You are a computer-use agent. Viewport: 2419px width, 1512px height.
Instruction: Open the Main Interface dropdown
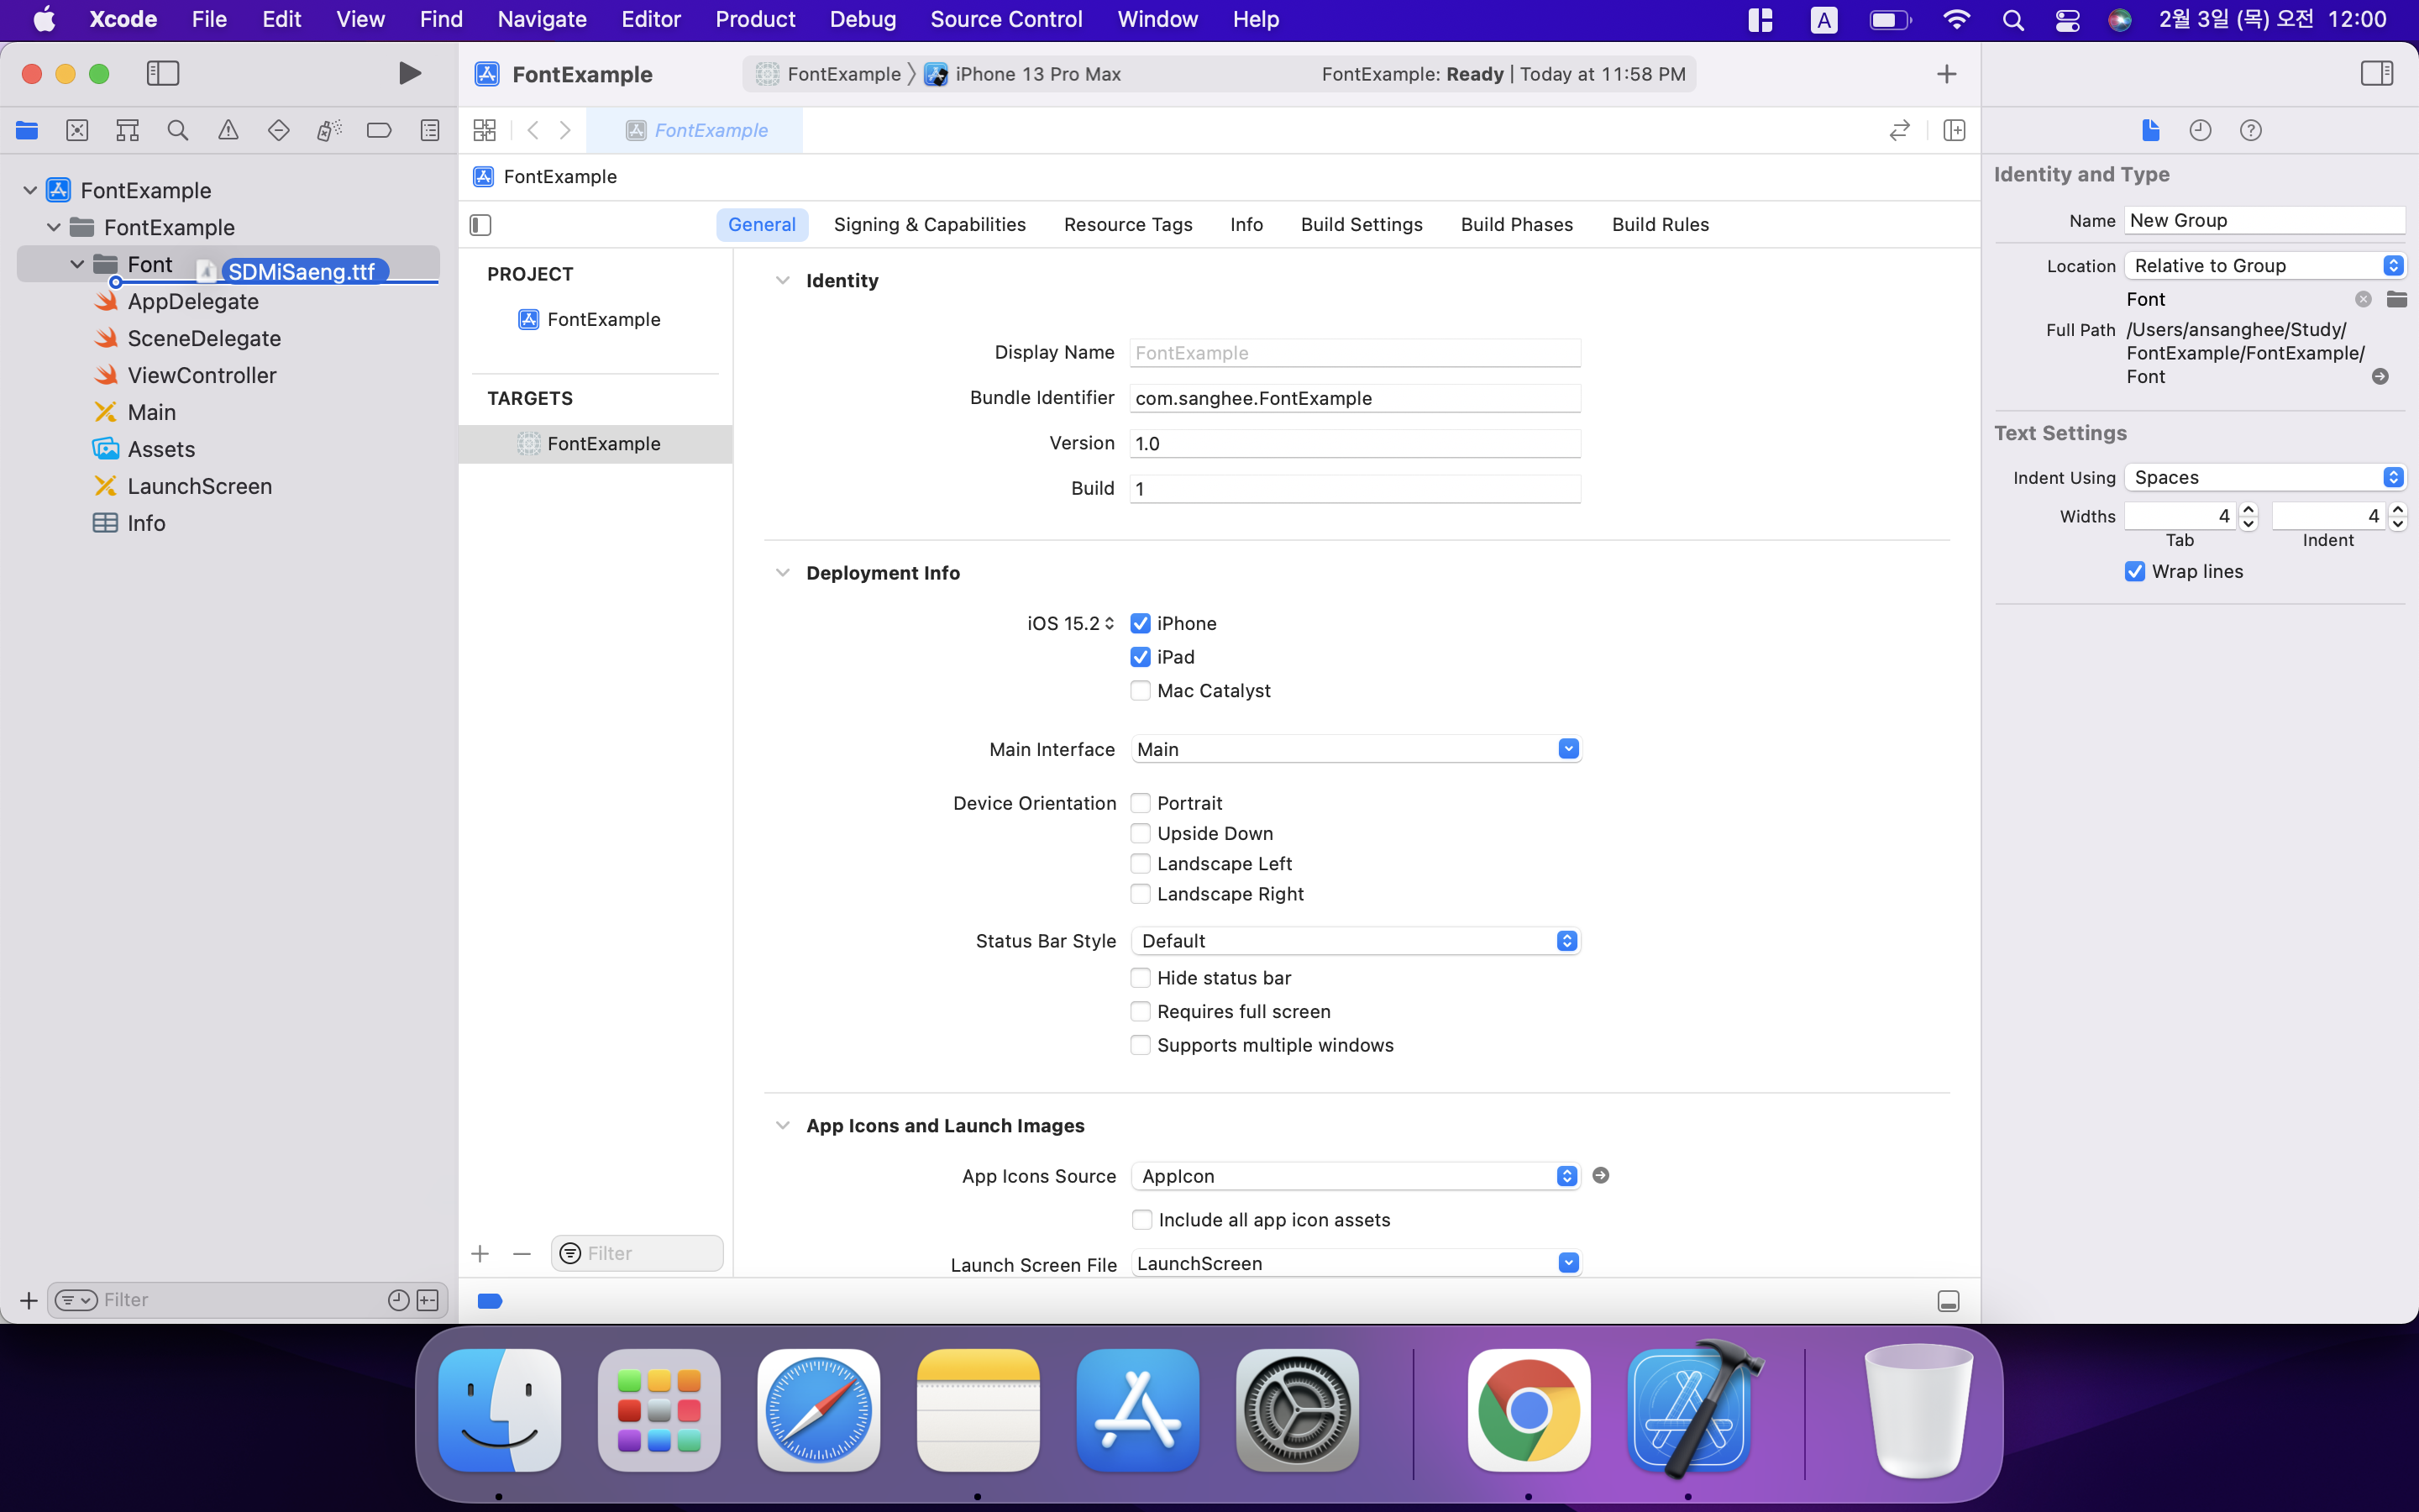click(1356, 749)
